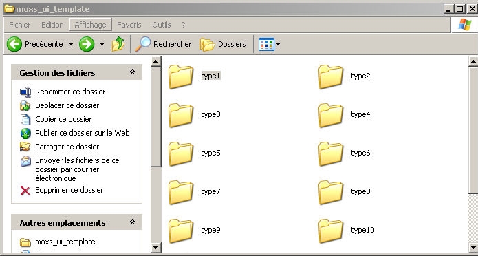
Task: Click Publier ce dossier sur le Web
Action: 83,133
